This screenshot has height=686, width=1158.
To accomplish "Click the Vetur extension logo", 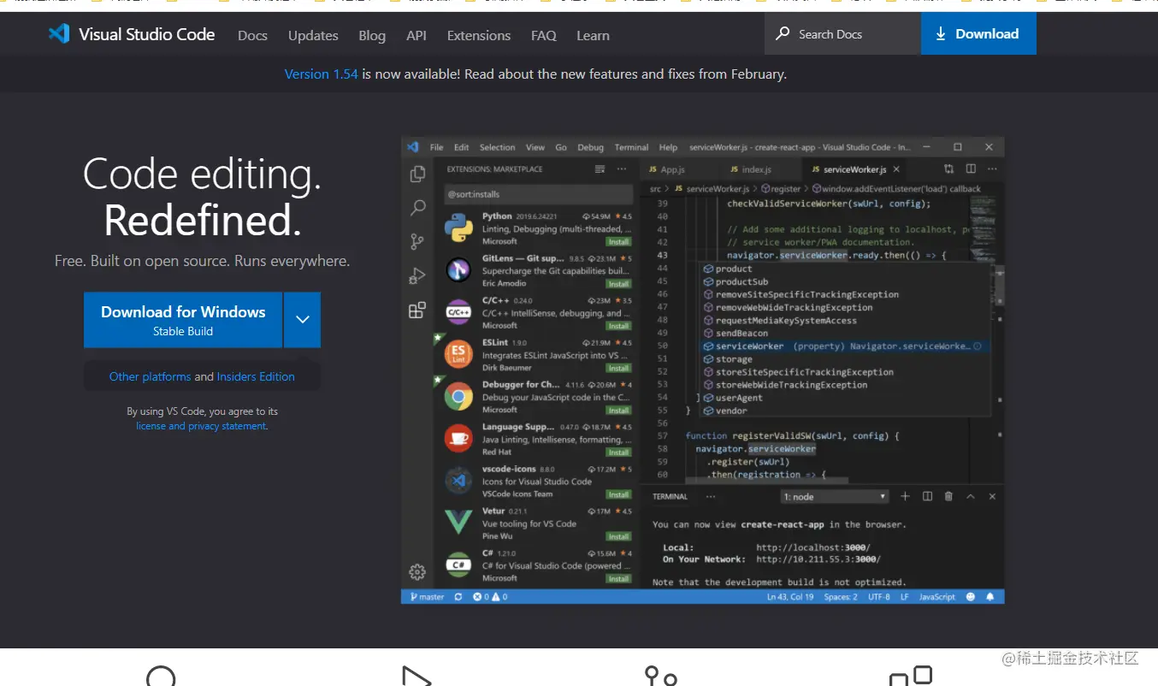I will [459, 523].
